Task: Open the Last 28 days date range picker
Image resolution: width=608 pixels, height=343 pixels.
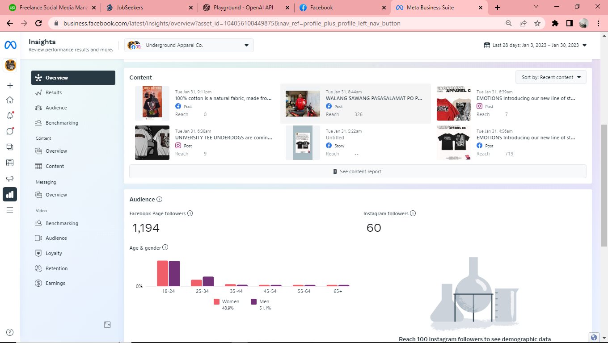Action: (536, 45)
